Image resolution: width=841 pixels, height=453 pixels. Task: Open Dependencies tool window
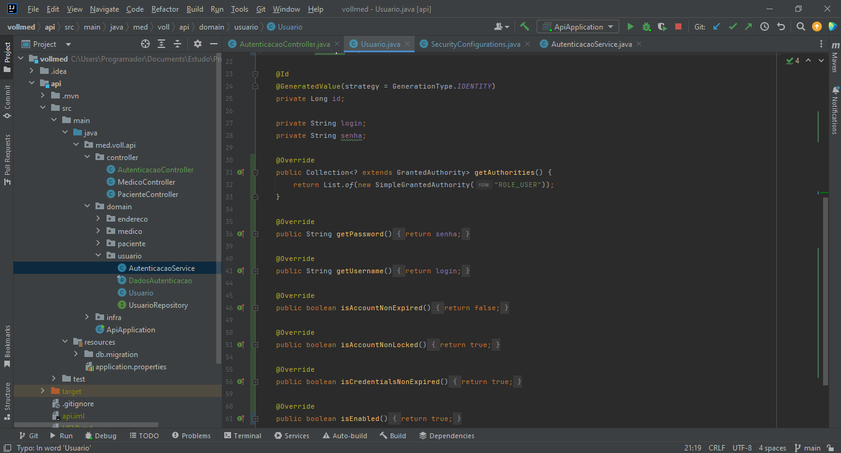coord(447,435)
